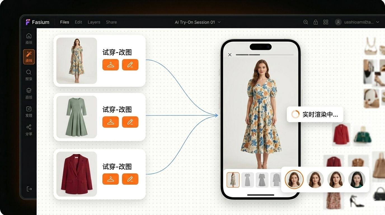Screen dimensions: 385x215
Task: Click the story progress bar in phone
Action: click(x=265, y=55)
